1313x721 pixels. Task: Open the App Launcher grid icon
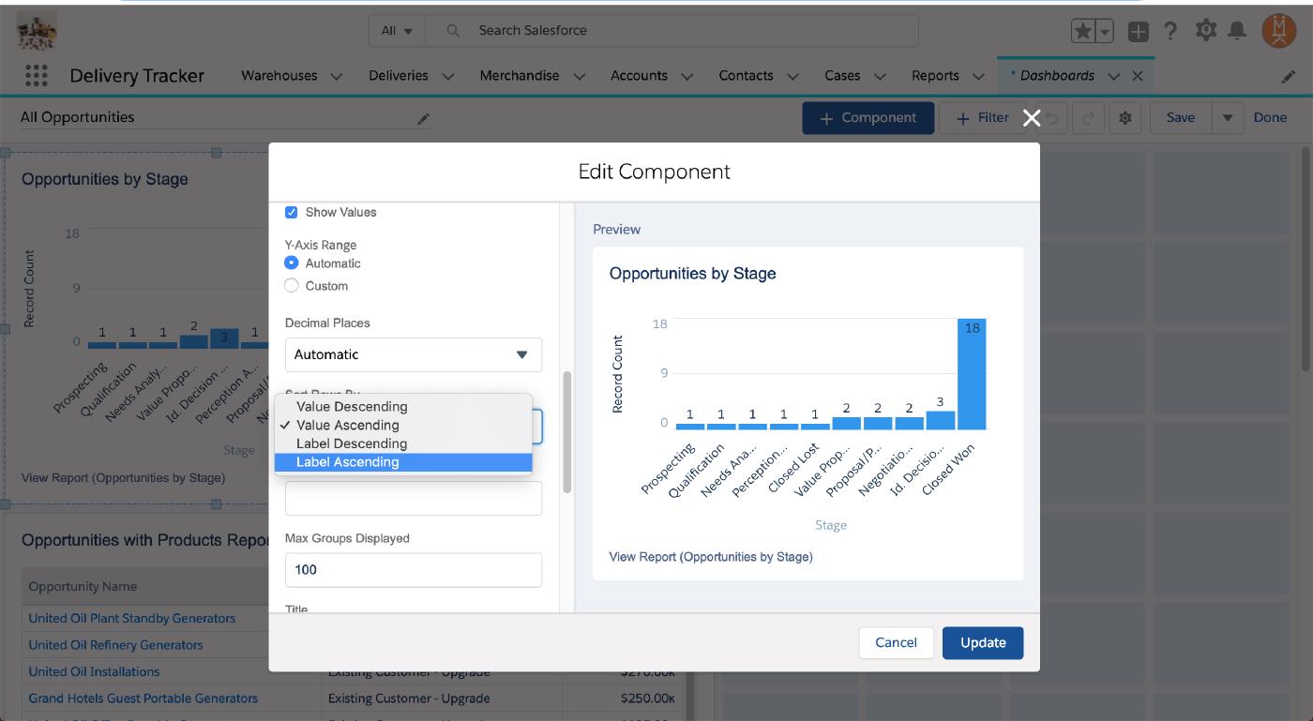point(36,76)
